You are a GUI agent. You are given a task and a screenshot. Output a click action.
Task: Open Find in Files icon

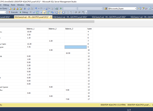[106, 9]
